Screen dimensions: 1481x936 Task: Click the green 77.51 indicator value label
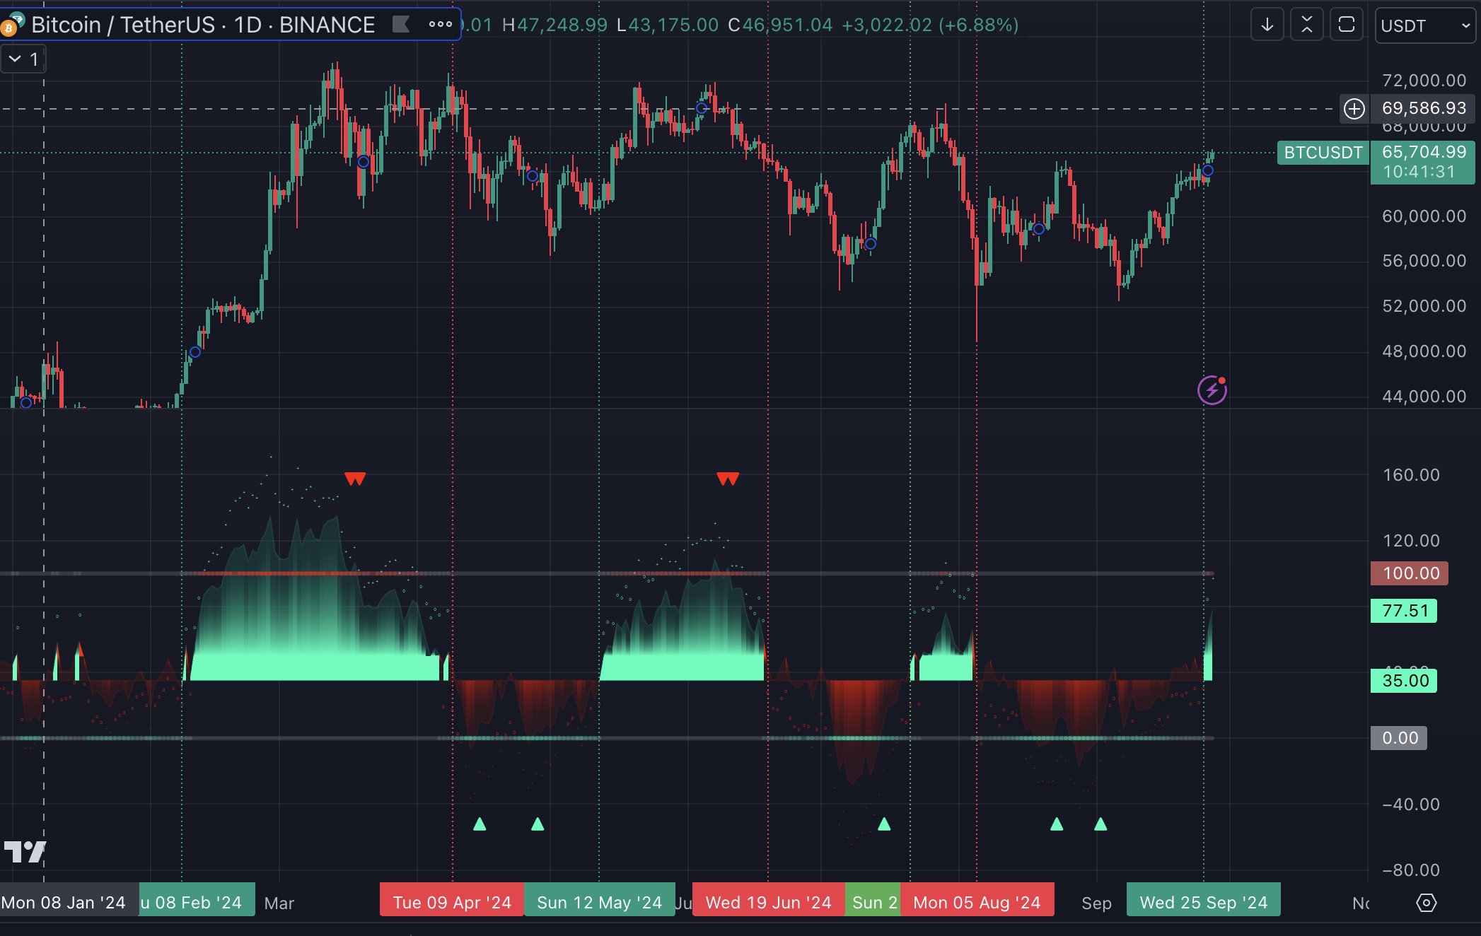pyautogui.click(x=1405, y=611)
